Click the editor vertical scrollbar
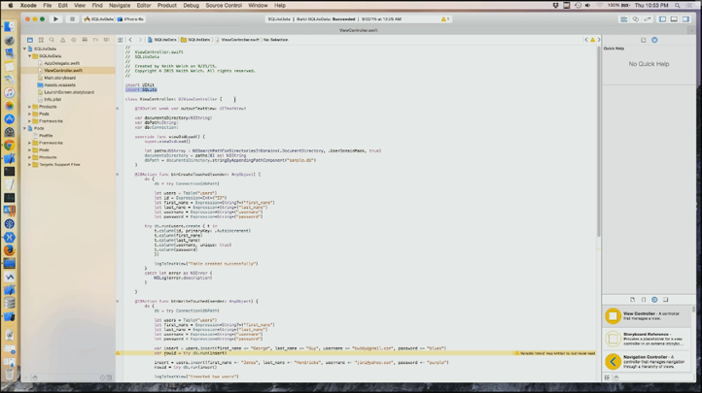 [x=598, y=146]
